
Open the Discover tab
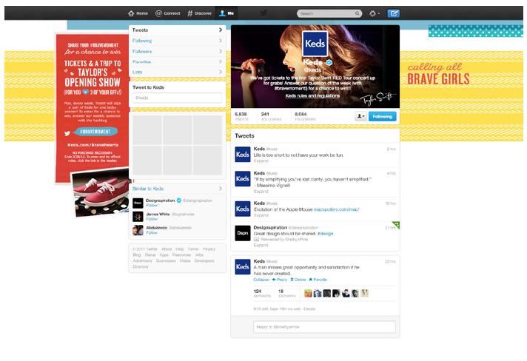200,13
